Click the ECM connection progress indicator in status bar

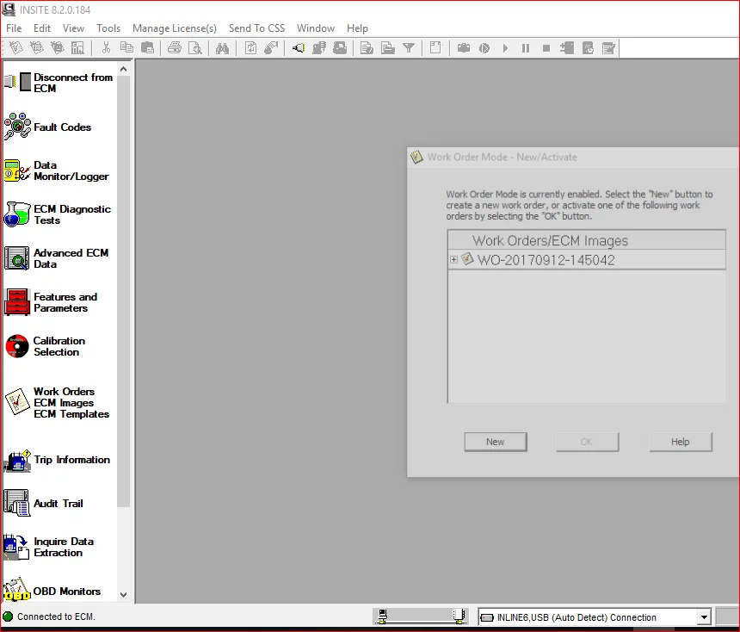[x=421, y=617]
